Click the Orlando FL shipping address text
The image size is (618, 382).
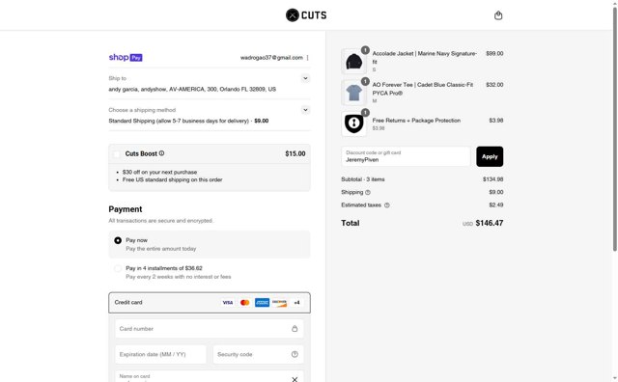coord(192,90)
